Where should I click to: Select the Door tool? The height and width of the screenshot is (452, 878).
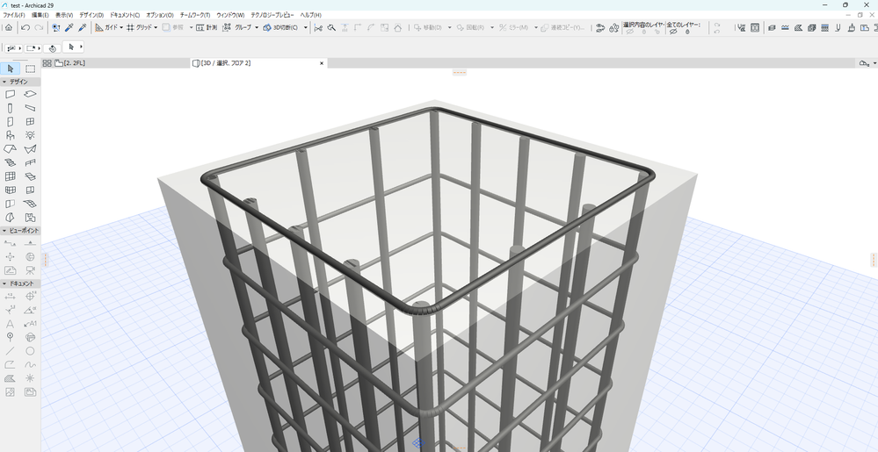tap(10, 122)
